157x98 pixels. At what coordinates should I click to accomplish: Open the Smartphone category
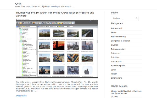point(116,78)
